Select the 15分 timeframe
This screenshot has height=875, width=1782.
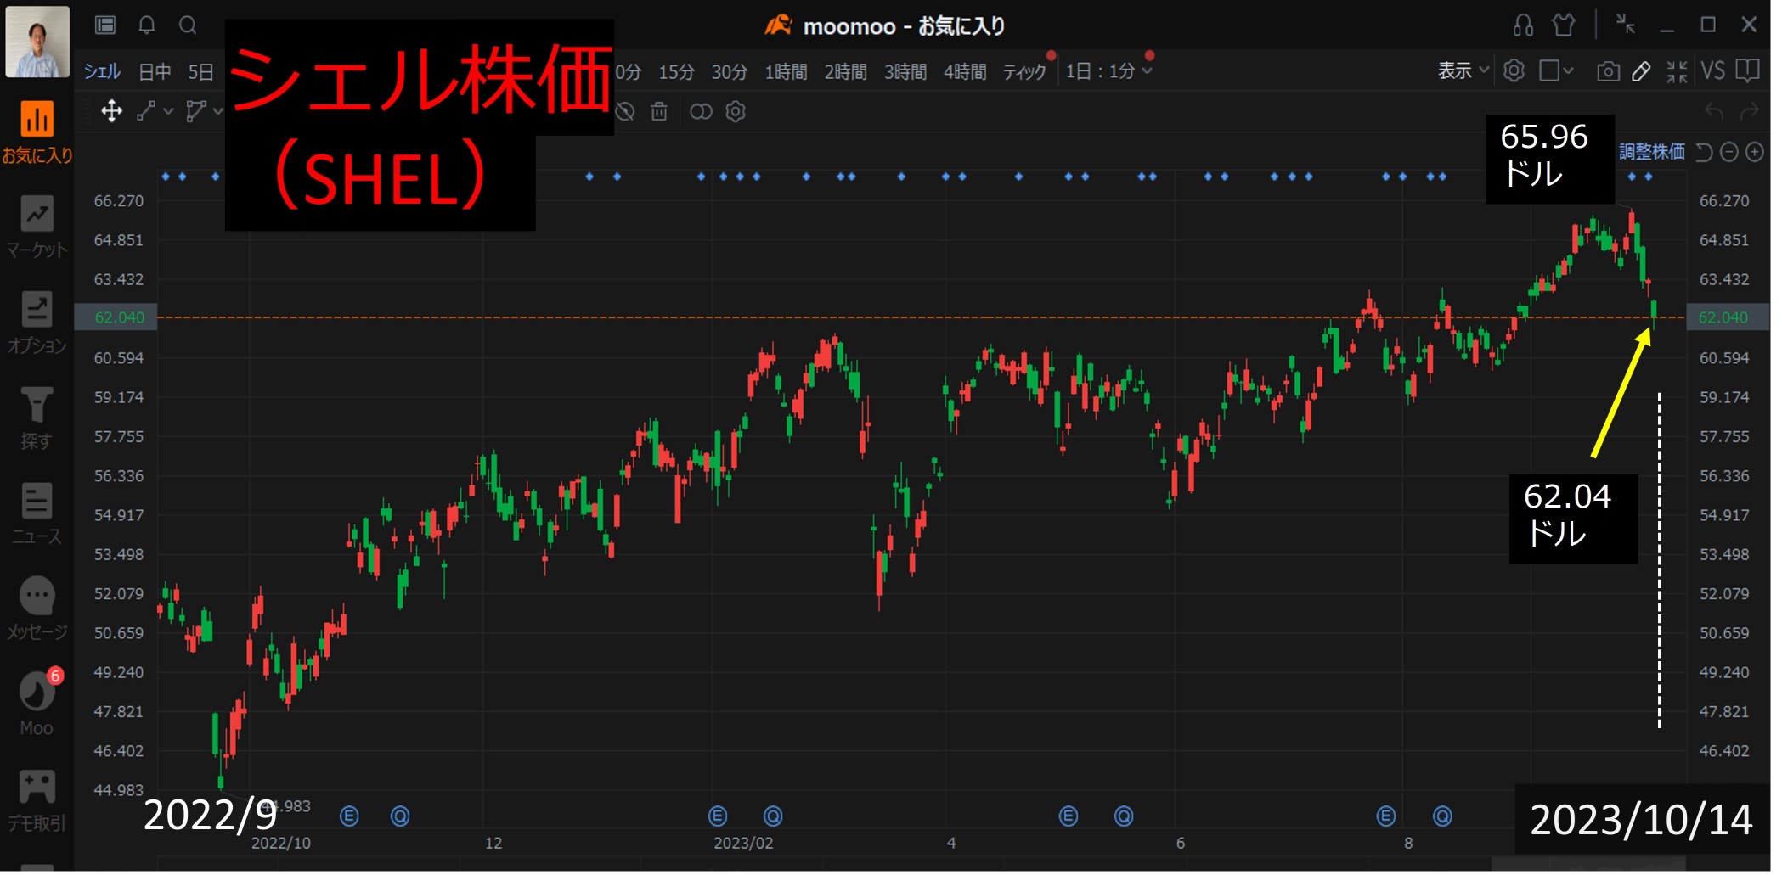pyautogui.click(x=676, y=72)
